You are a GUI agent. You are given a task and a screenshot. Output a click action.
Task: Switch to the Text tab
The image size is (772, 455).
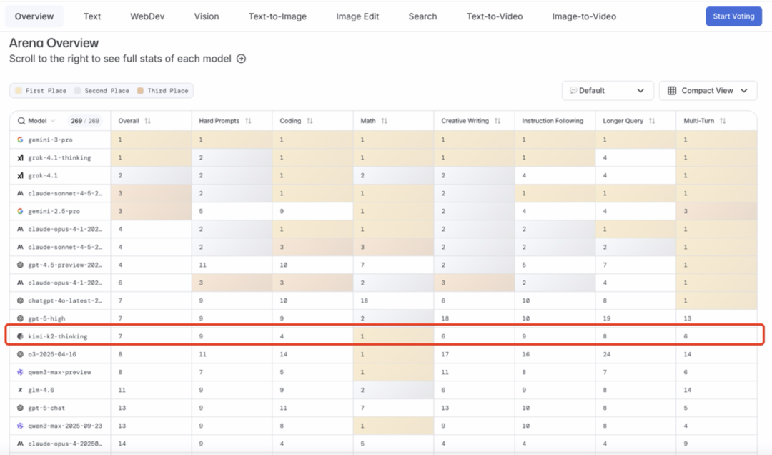(92, 16)
